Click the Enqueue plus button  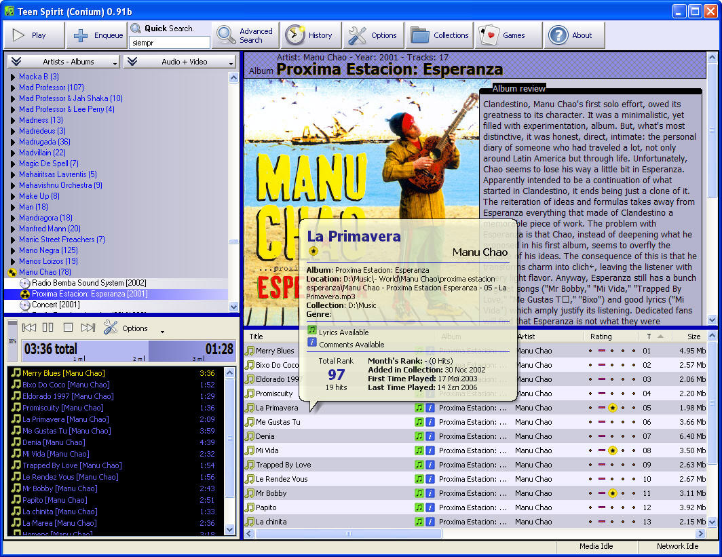tap(96, 35)
